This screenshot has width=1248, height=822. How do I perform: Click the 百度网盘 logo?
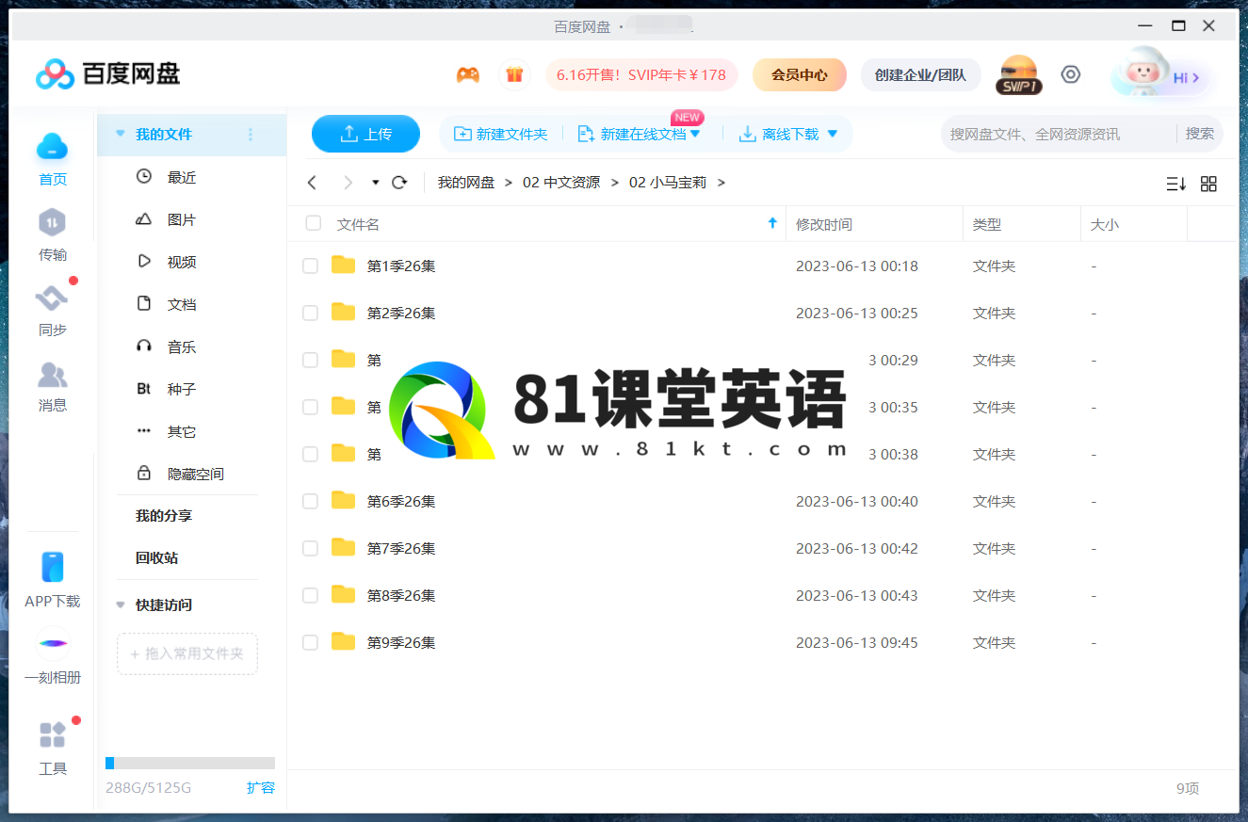108,73
